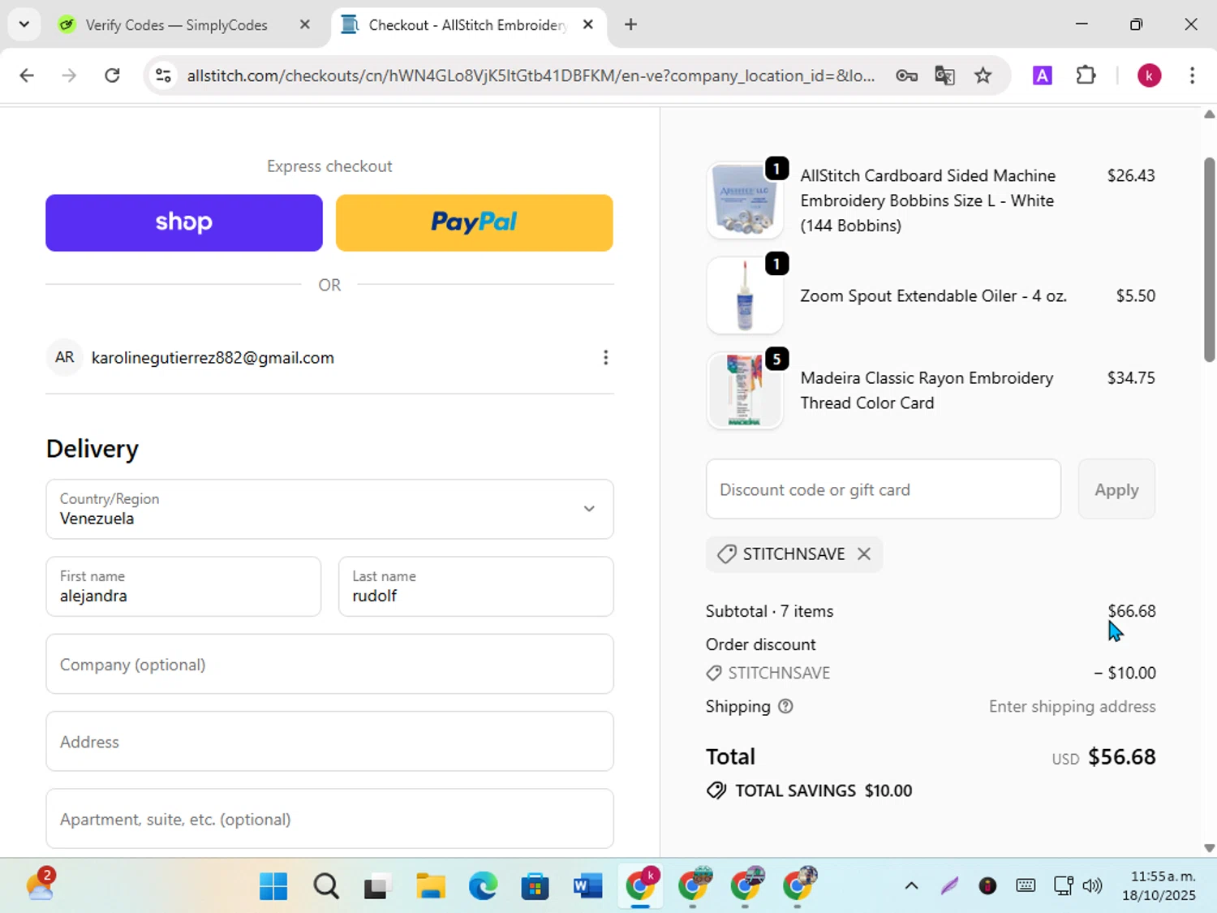
Task: Open the tab search dropdown arrow
Action: (x=24, y=24)
